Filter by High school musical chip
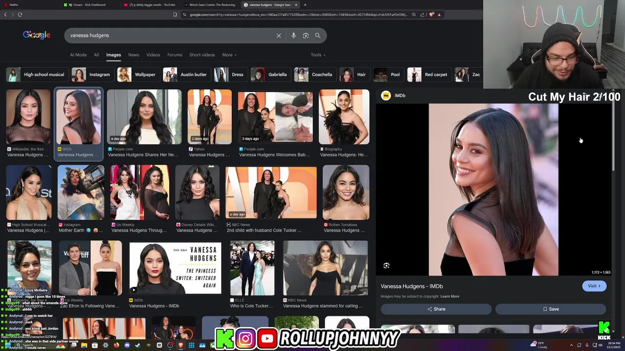Viewport: 625px width, 351px height. coord(36,75)
